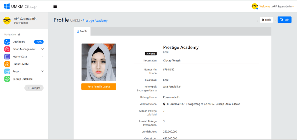The height and width of the screenshot is (140, 297).
Task: Expand the Setup Management chevron
Action: (x=42, y=49)
